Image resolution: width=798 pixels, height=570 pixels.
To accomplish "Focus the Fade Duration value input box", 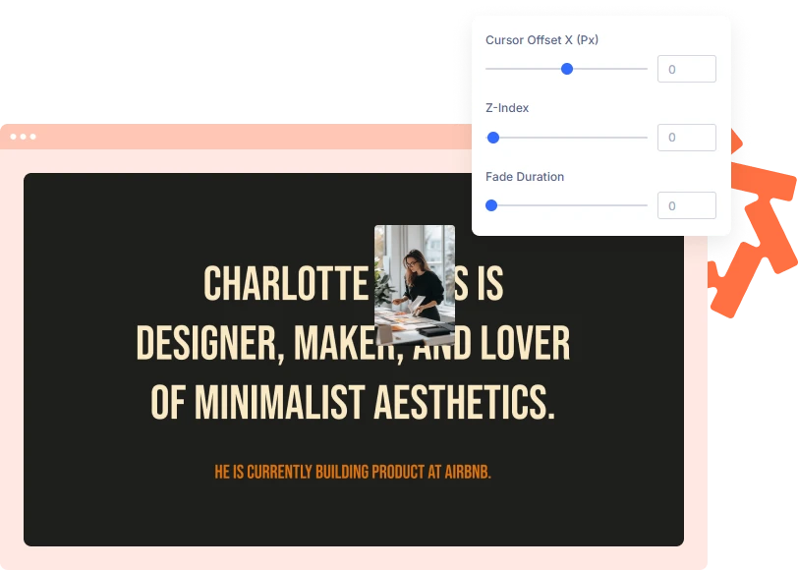I will [x=687, y=205].
